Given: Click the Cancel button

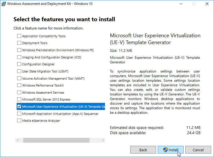Looking at the screenshot, I should pos(198,150).
